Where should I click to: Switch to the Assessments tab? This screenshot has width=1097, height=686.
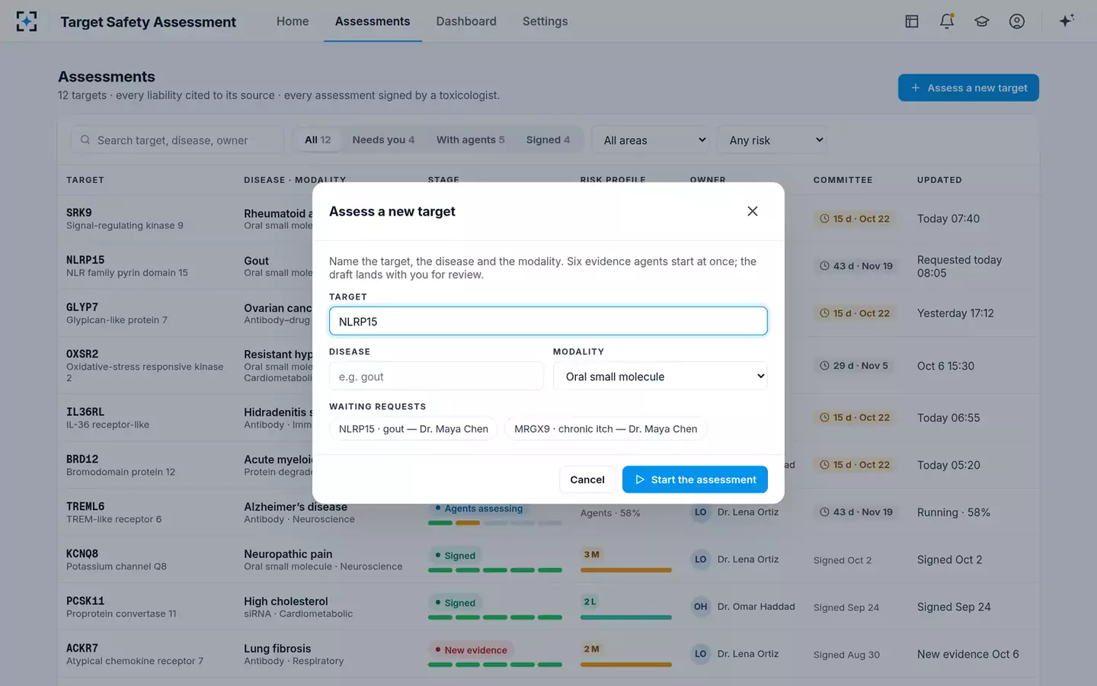(373, 21)
